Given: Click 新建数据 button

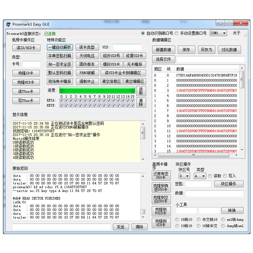Looking at the screenshot, I should [164, 50].
